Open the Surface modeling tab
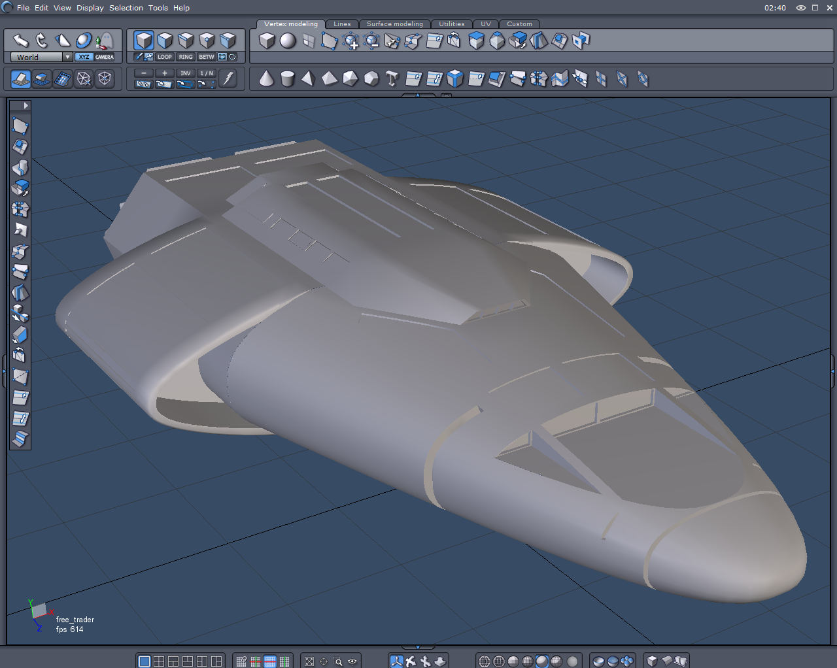The width and height of the screenshot is (837, 668). (395, 24)
